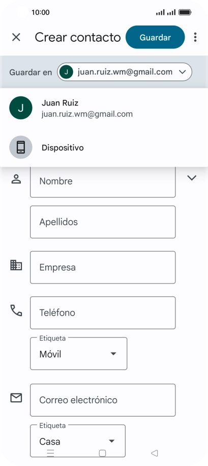This screenshot has width=208, height=466.
Task: Expand more name fields chevron
Action: pyautogui.click(x=192, y=178)
